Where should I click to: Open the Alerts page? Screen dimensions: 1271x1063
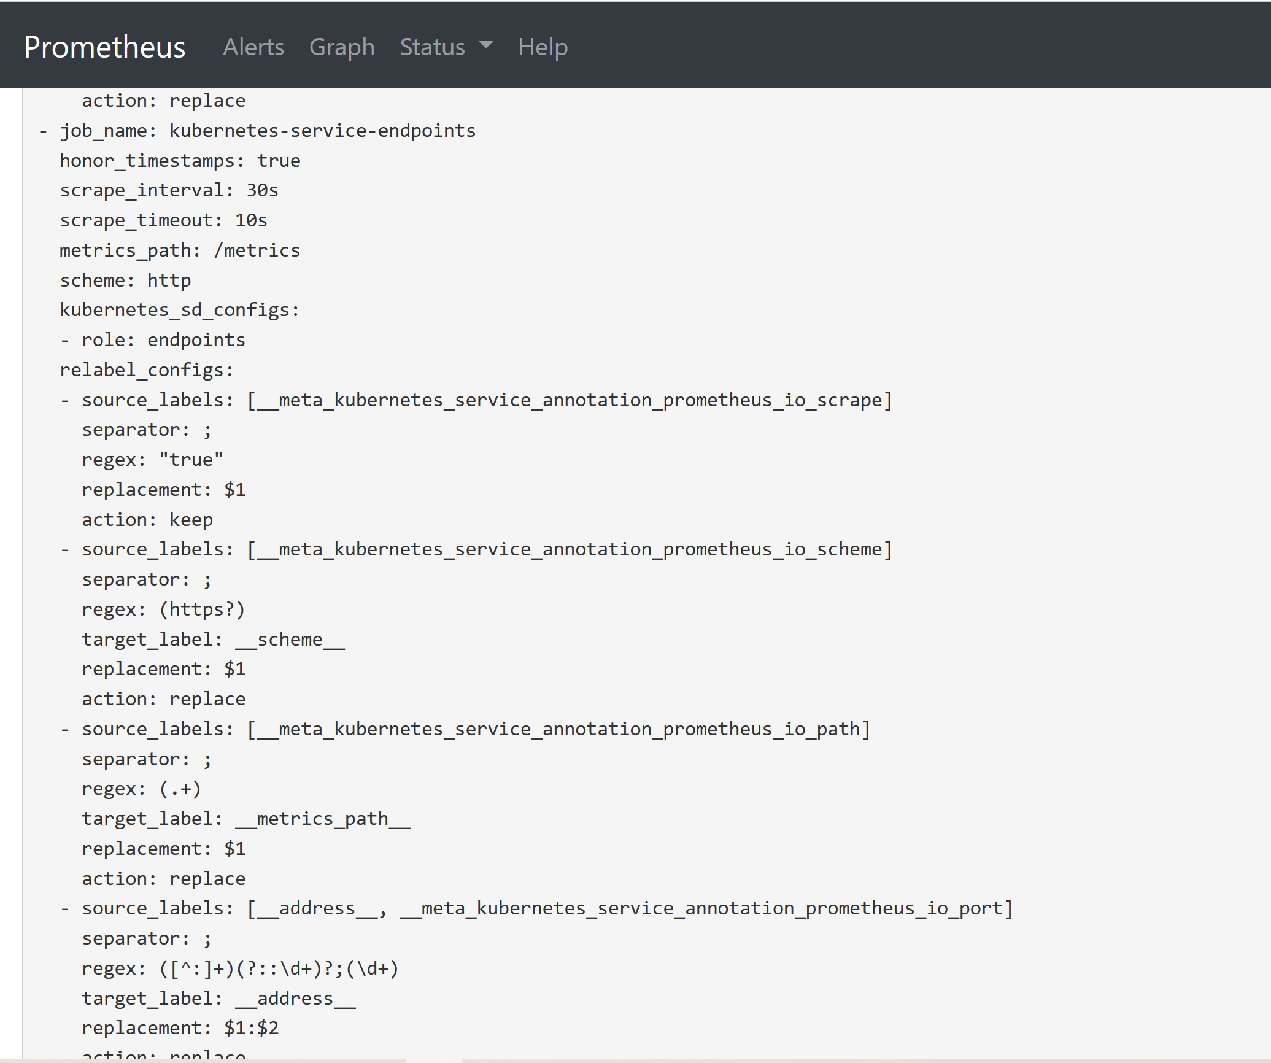coord(253,47)
